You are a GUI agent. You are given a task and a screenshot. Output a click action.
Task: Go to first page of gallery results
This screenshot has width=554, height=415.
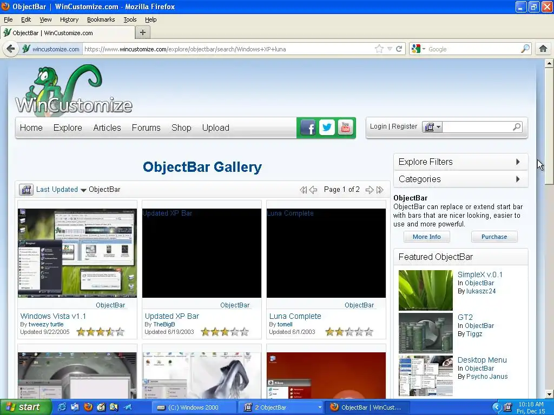[x=303, y=190]
